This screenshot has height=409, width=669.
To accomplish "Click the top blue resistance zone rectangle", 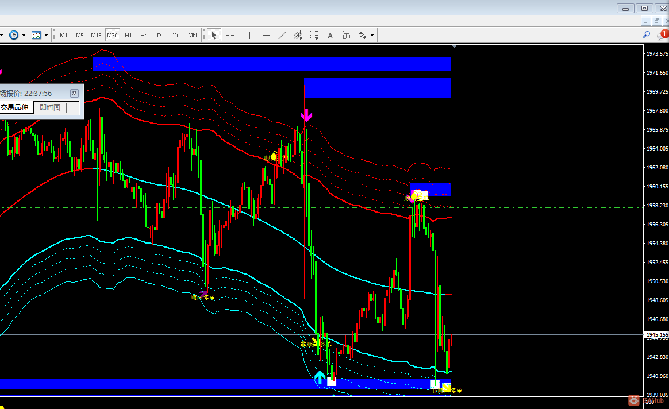I will pos(272,64).
